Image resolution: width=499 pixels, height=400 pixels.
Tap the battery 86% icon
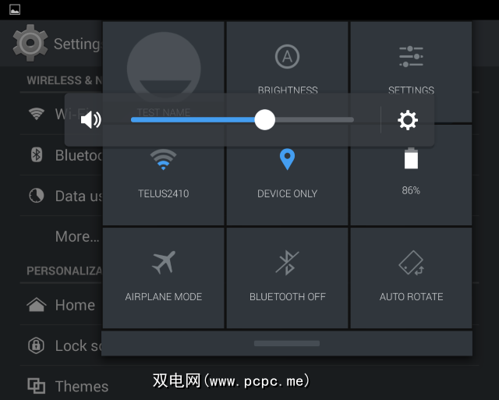point(411,158)
